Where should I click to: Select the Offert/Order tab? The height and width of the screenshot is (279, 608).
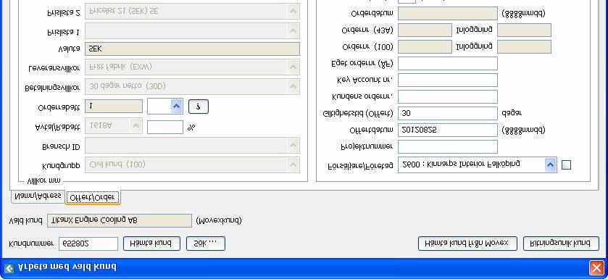[93, 197]
